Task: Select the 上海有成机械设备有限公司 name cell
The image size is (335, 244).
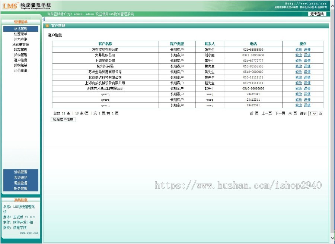Action: pos(105,83)
